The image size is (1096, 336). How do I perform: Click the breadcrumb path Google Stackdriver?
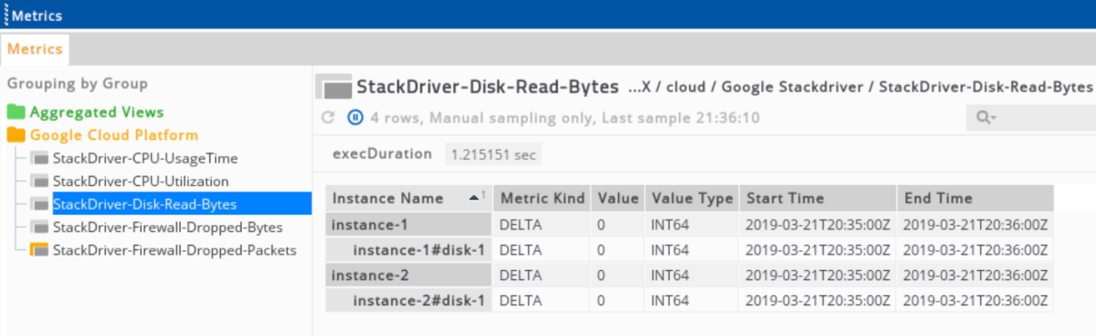[793, 88]
